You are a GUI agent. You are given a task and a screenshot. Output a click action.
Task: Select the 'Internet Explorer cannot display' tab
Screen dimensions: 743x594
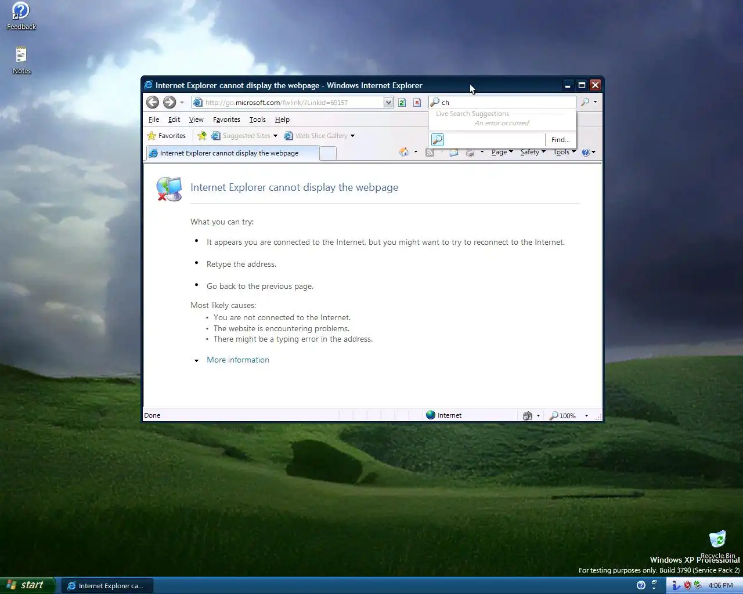tap(232, 153)
